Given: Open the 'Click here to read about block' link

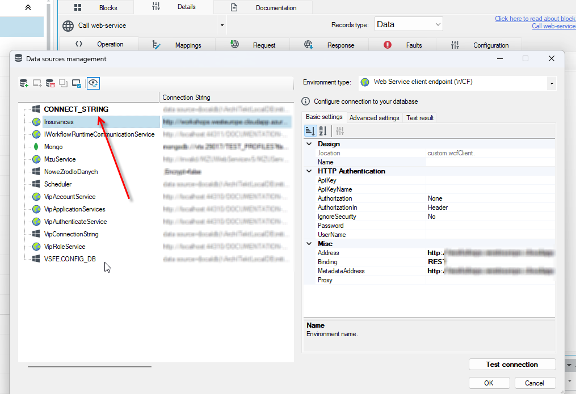Looking at the screenshot, I should 535,19.
